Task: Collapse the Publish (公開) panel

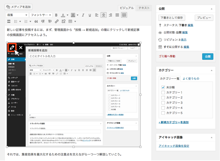Action: (212, 9)
